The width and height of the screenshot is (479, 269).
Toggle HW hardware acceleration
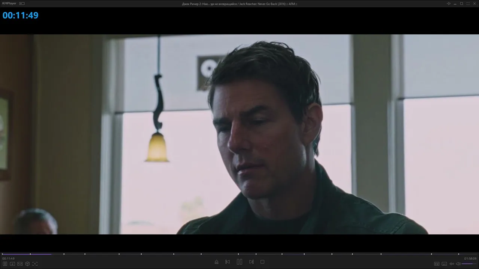pos(436,264)
